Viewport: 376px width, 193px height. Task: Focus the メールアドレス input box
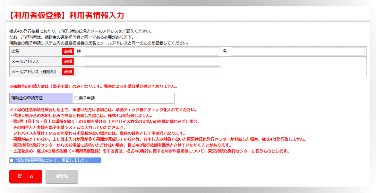(x=152, y=62)
